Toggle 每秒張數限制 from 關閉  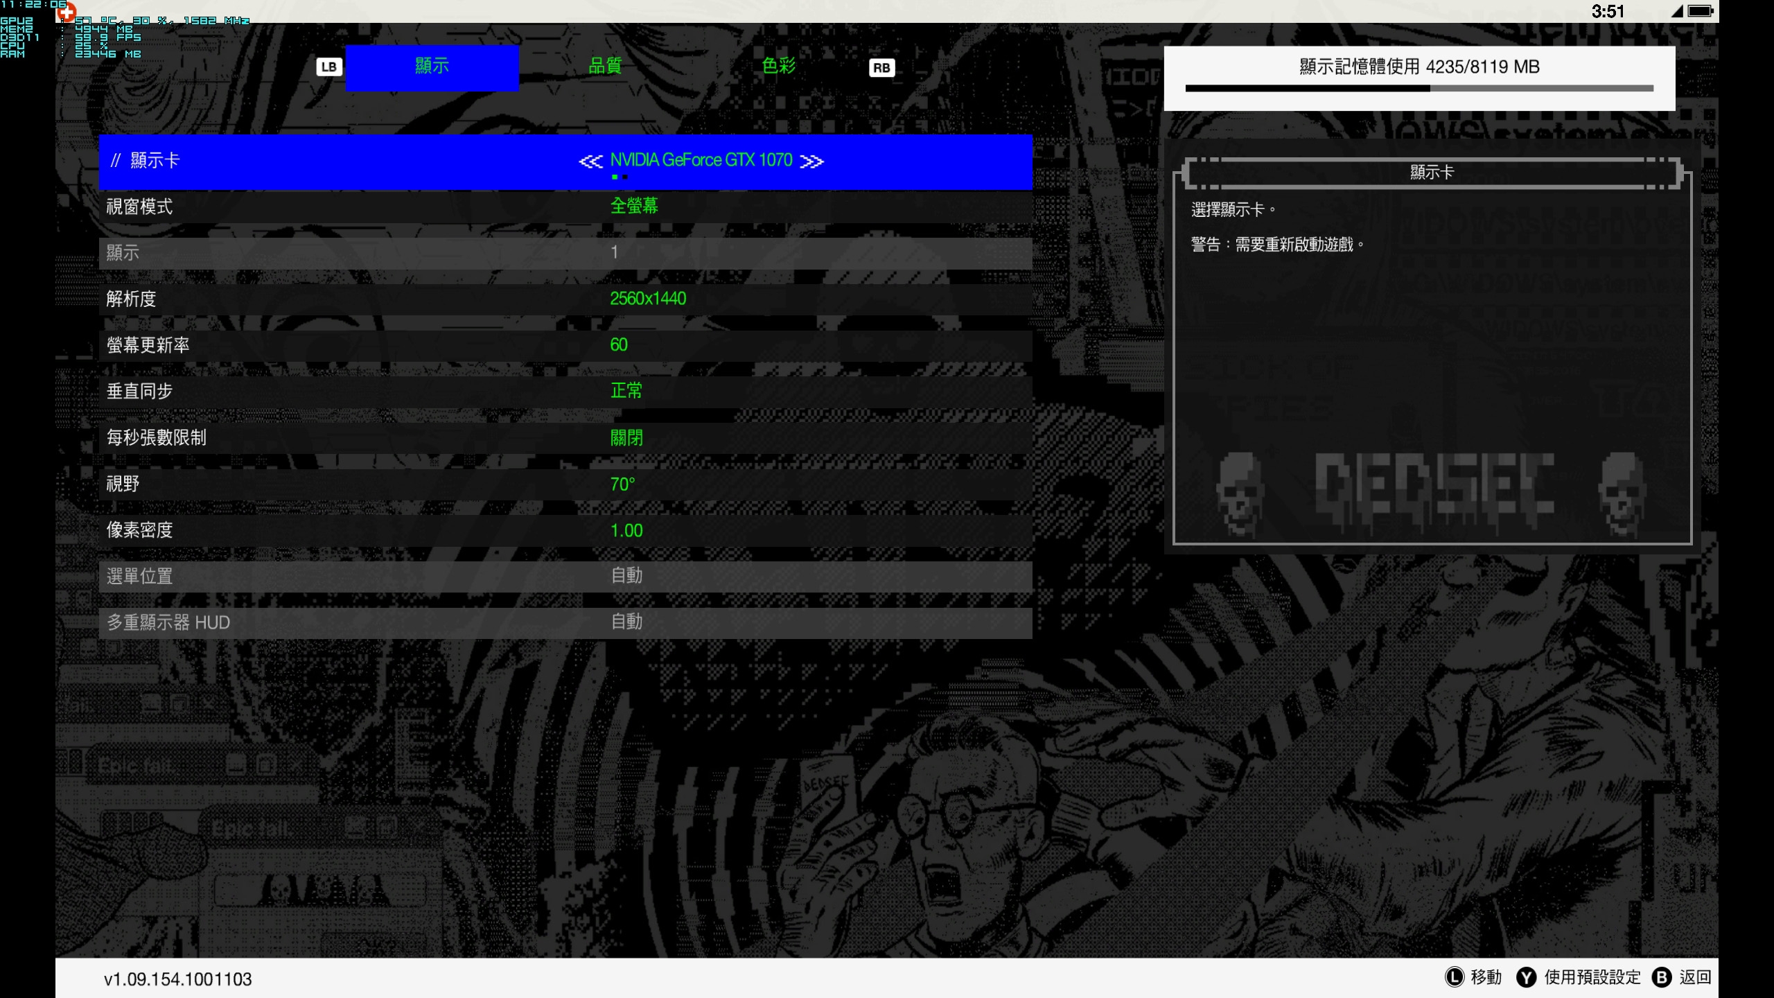tap(565, 437)
